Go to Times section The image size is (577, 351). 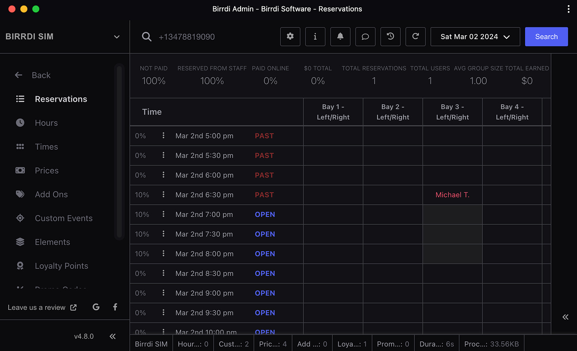click(x=46, y=147)
